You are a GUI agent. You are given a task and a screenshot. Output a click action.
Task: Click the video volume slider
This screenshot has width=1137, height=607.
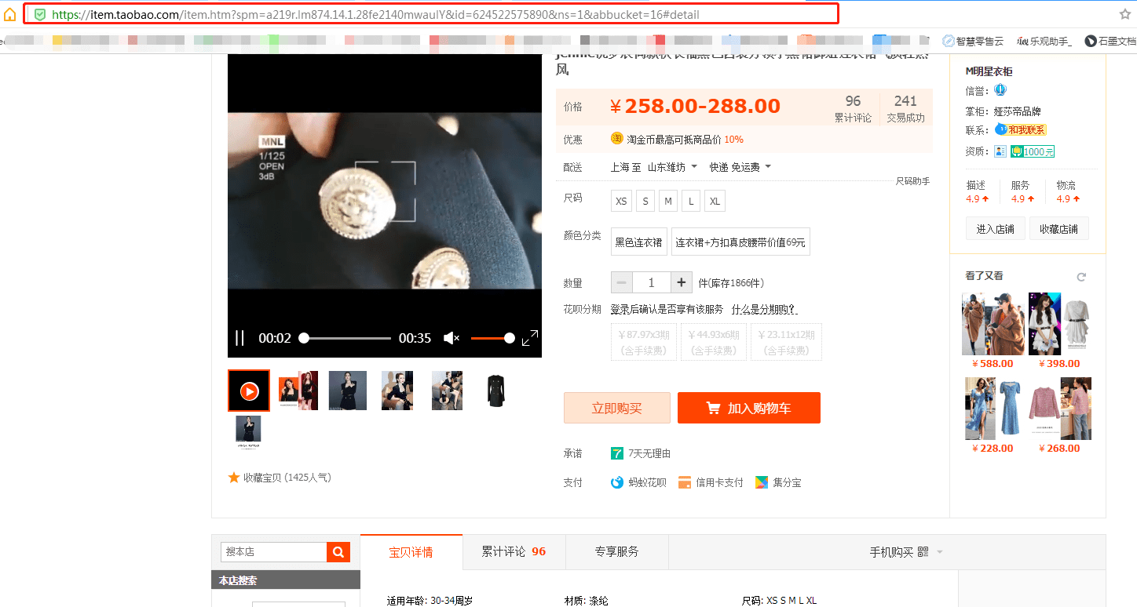click(x=492, y=338)
